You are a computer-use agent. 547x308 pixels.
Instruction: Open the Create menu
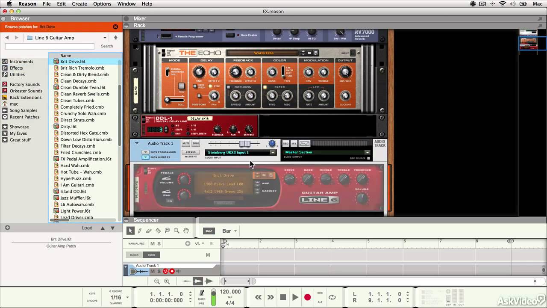pos(79,4)
